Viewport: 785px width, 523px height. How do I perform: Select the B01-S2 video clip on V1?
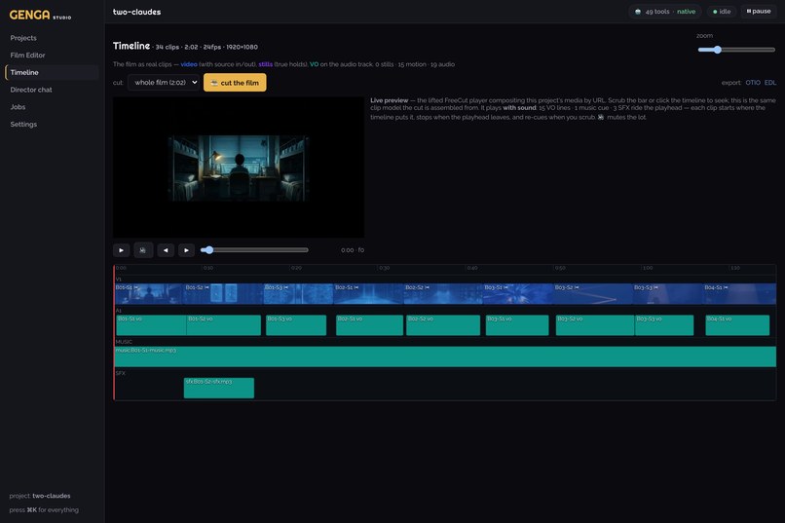tap(223, 294)
